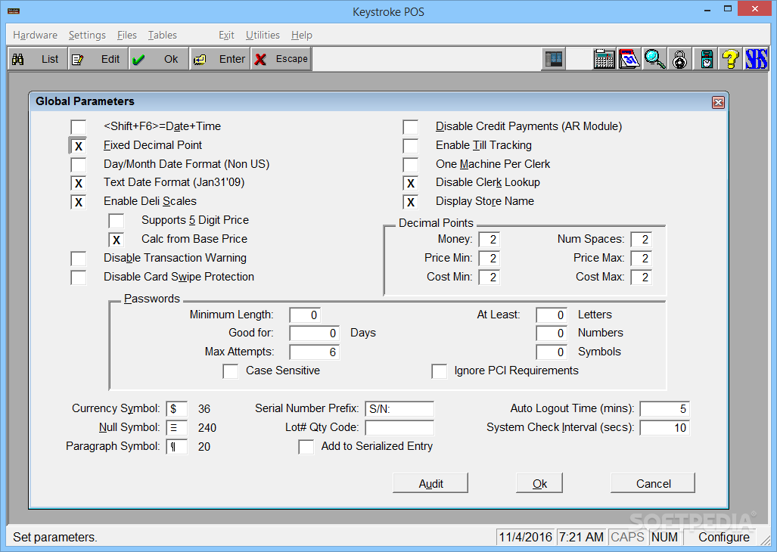777x552 pixels.
Task: Click the red X Escape toolbar button
Action: tap(281, 59)
